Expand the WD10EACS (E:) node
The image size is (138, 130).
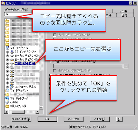(x=8, y=64)
